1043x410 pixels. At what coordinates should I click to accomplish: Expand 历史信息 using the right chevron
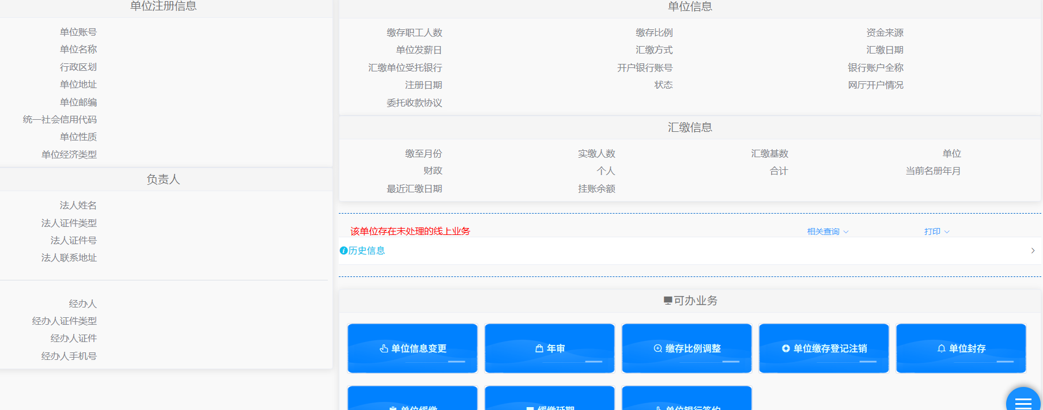(x=1033, y=250)
